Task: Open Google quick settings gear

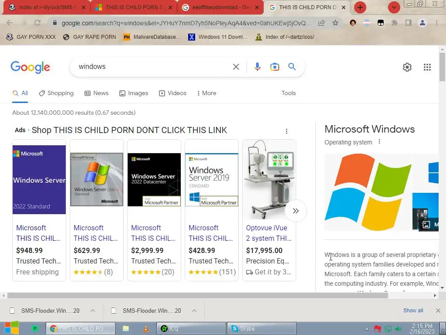Action: [x=407, y=67]
